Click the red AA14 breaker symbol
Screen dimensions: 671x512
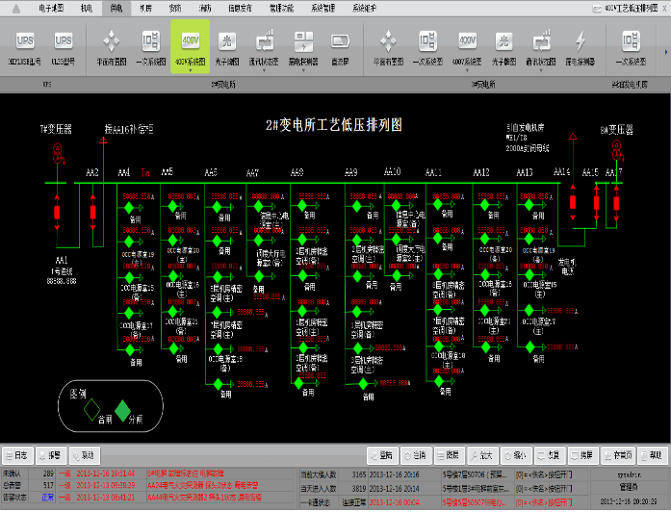coord(573,202)
